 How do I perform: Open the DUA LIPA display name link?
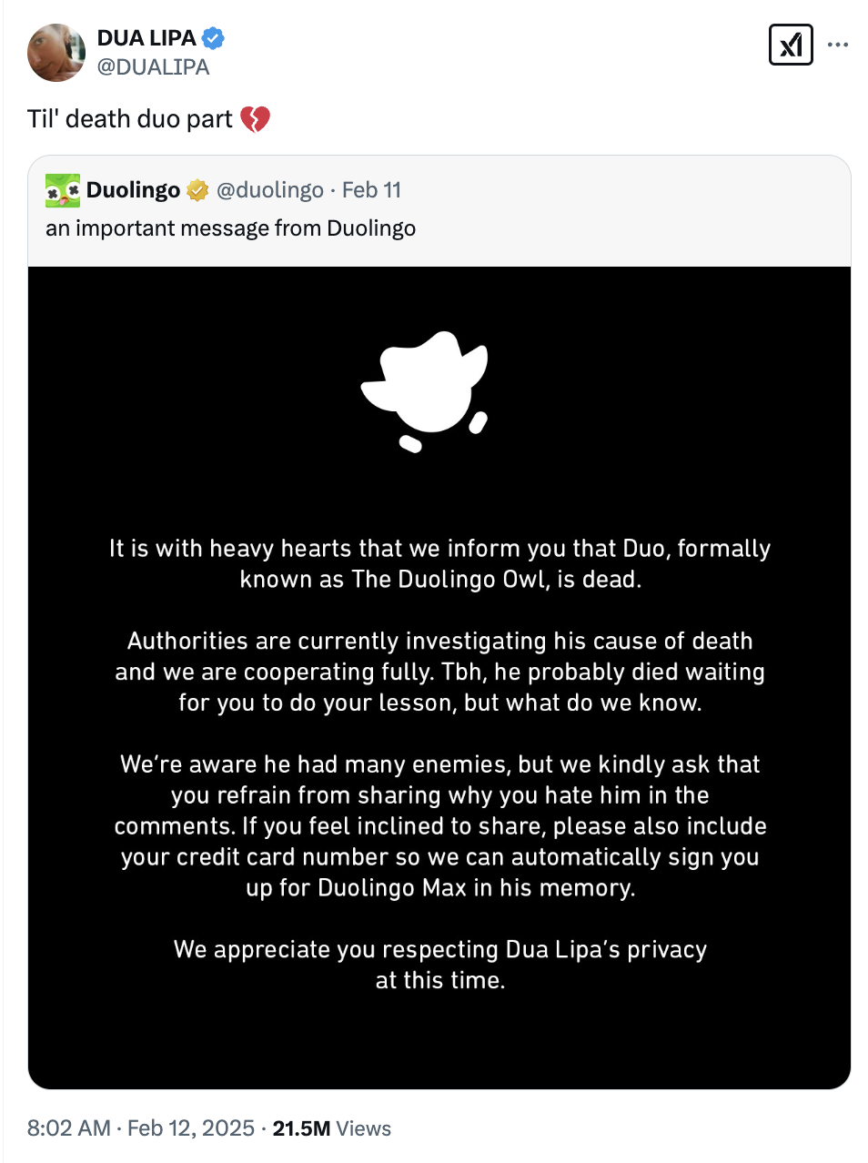click(x=146, y=38)
